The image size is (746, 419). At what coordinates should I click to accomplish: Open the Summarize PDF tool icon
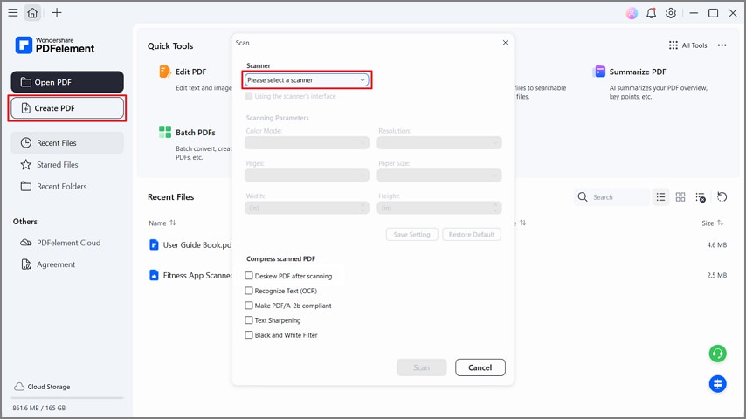[600, 72]
